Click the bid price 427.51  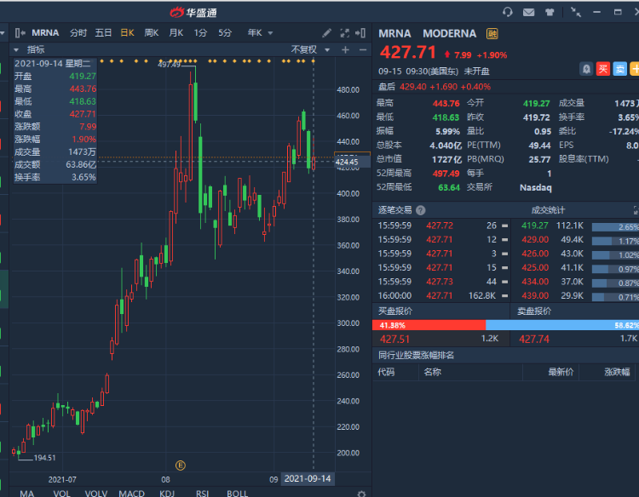[x=394, y=339]
